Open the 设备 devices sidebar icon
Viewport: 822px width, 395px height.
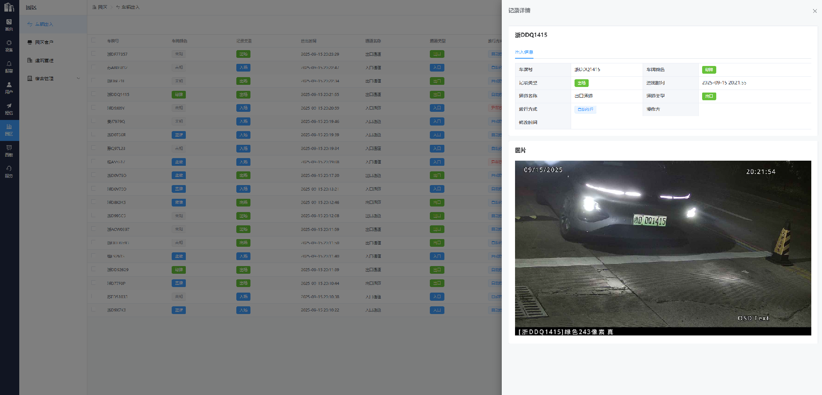[9, 46]
